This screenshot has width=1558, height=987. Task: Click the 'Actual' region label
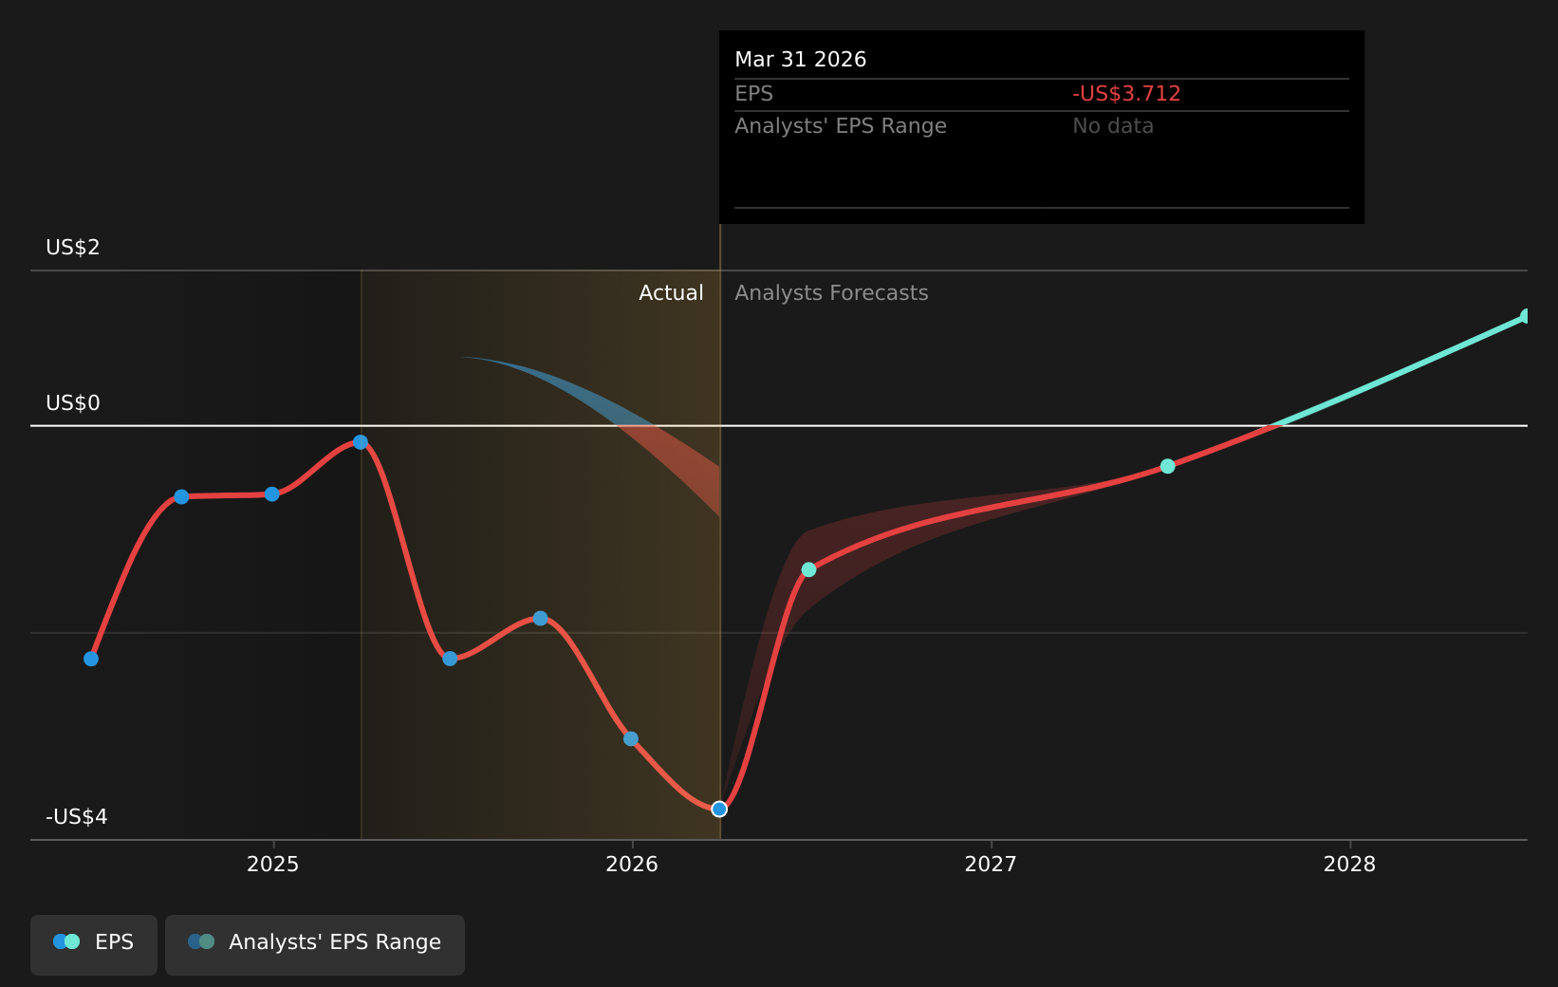point(671,293)
